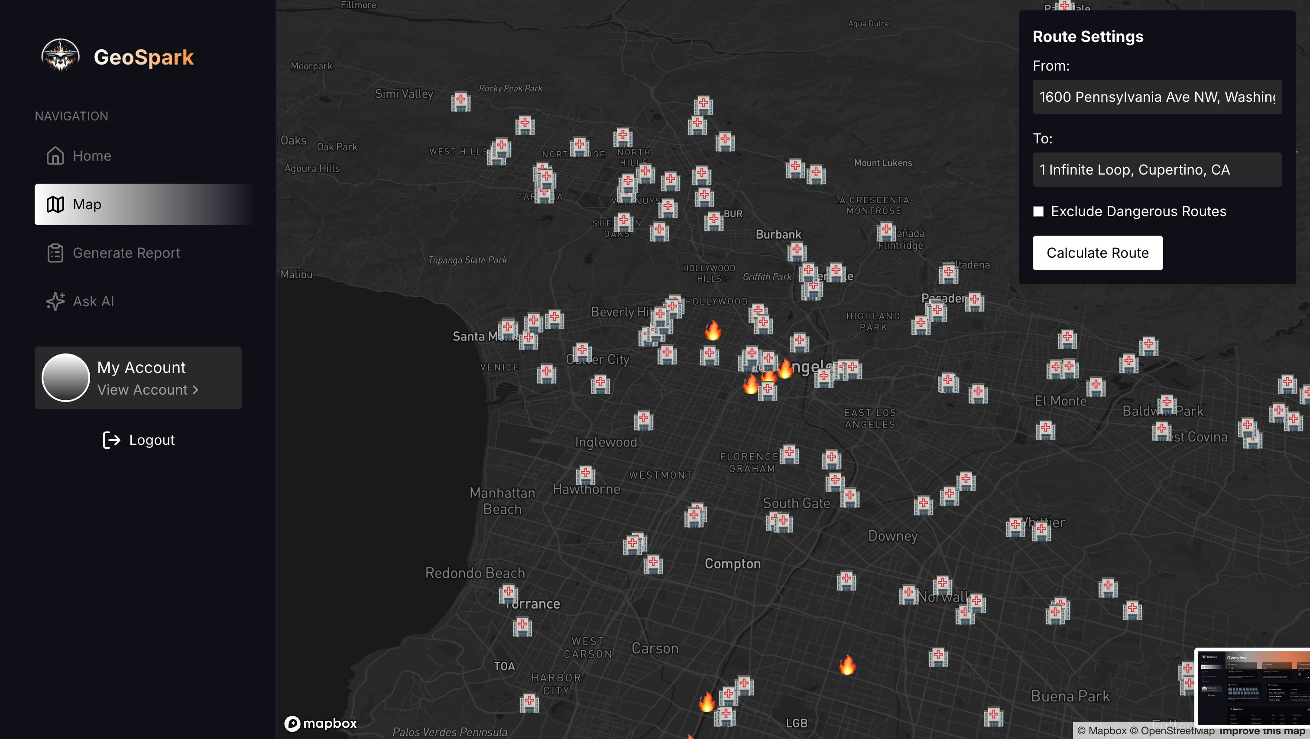The width and height of the screenshot is (1310, 739).
Task: Click the Ask AI sparkle icon
Action: pyautogui.click(x=55, y=301)
